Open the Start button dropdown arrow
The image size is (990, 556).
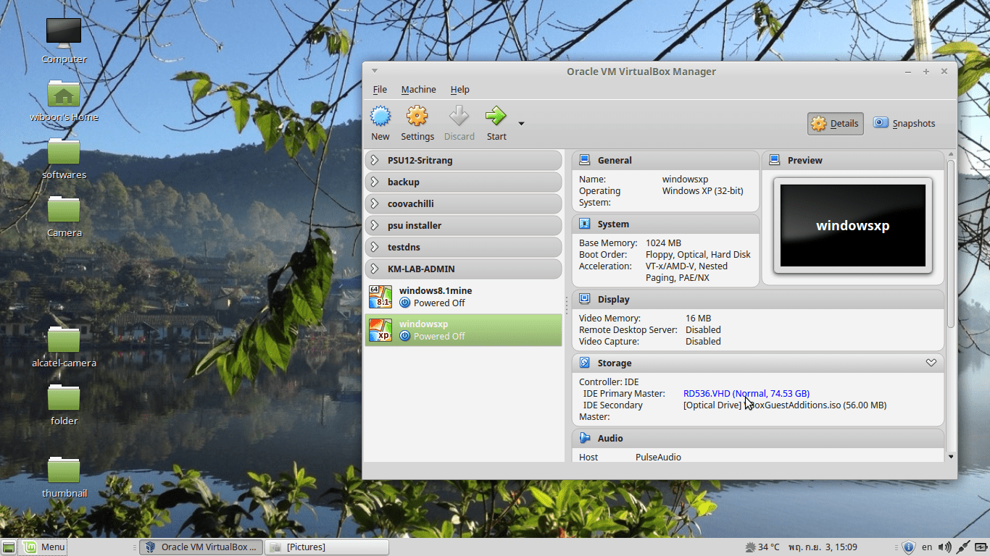click(521, 124)
